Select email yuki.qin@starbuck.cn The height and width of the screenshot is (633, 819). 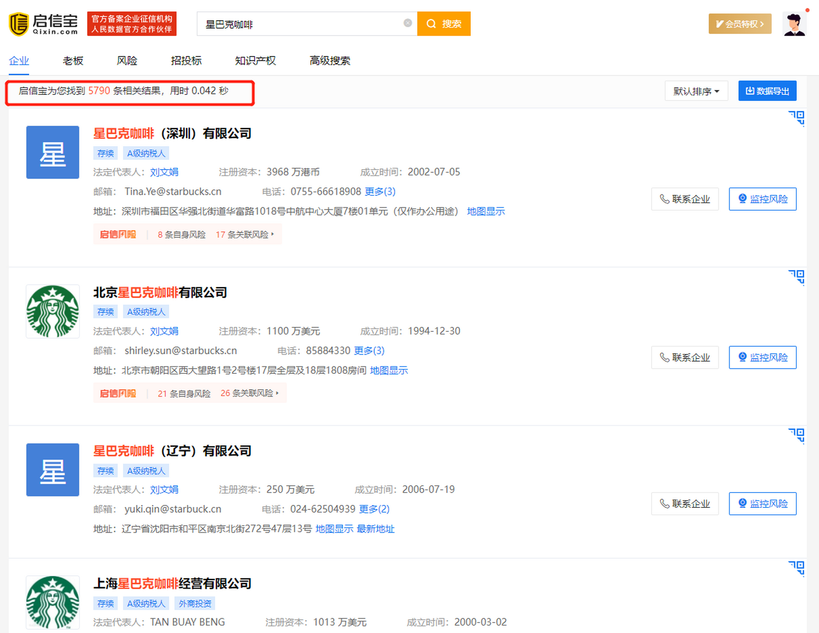coord(173,509)
